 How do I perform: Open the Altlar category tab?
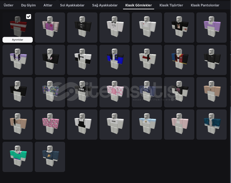pyautogui.click(x=48, y=5)
